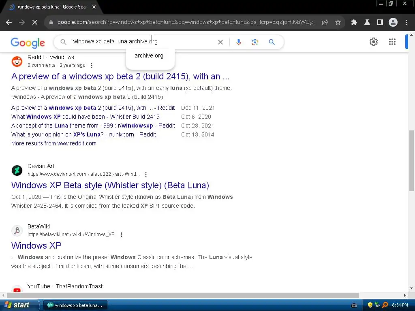415x311 pixels.
Task: Click the BetaWiki result favicon
Action: point(17,230)
